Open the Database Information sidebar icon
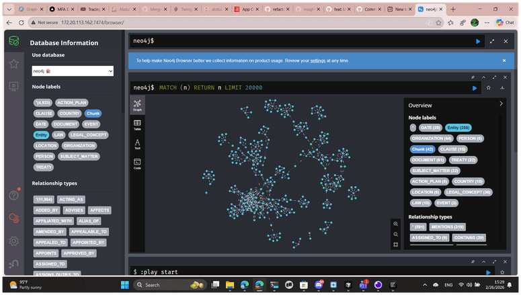The image size is (521, 295). 13,41
